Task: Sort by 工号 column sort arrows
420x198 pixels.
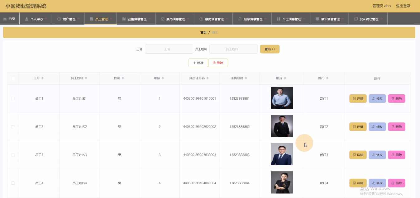Action: click(42, 78)
